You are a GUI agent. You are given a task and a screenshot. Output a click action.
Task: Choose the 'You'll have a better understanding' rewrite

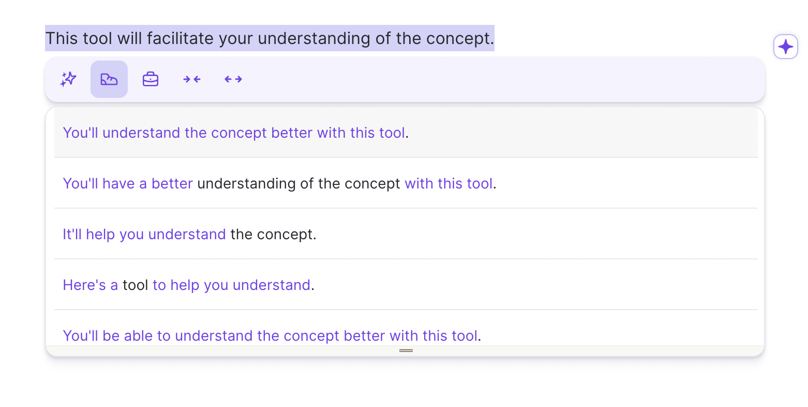pyautogui.click(x=279, y=183)
